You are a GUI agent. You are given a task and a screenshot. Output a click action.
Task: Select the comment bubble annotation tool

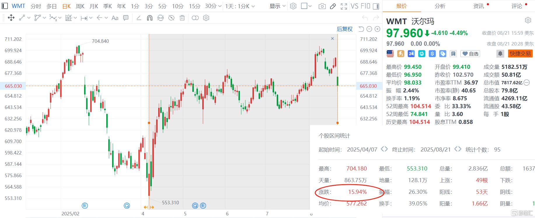pos(126,18)
